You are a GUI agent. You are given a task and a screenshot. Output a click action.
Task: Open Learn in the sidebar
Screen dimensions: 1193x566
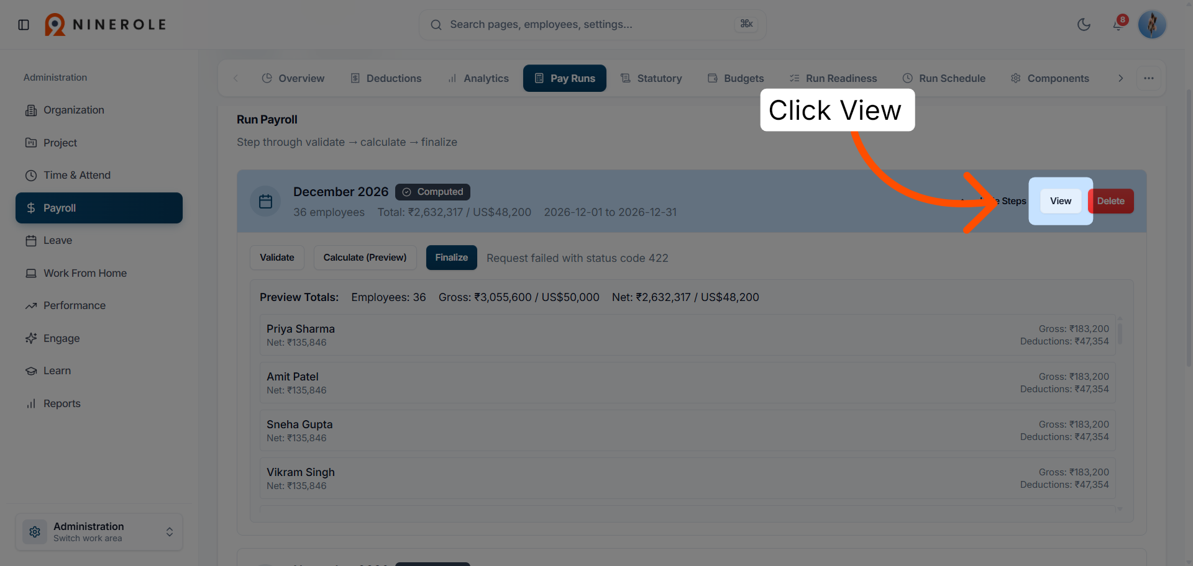click(99, 371)
